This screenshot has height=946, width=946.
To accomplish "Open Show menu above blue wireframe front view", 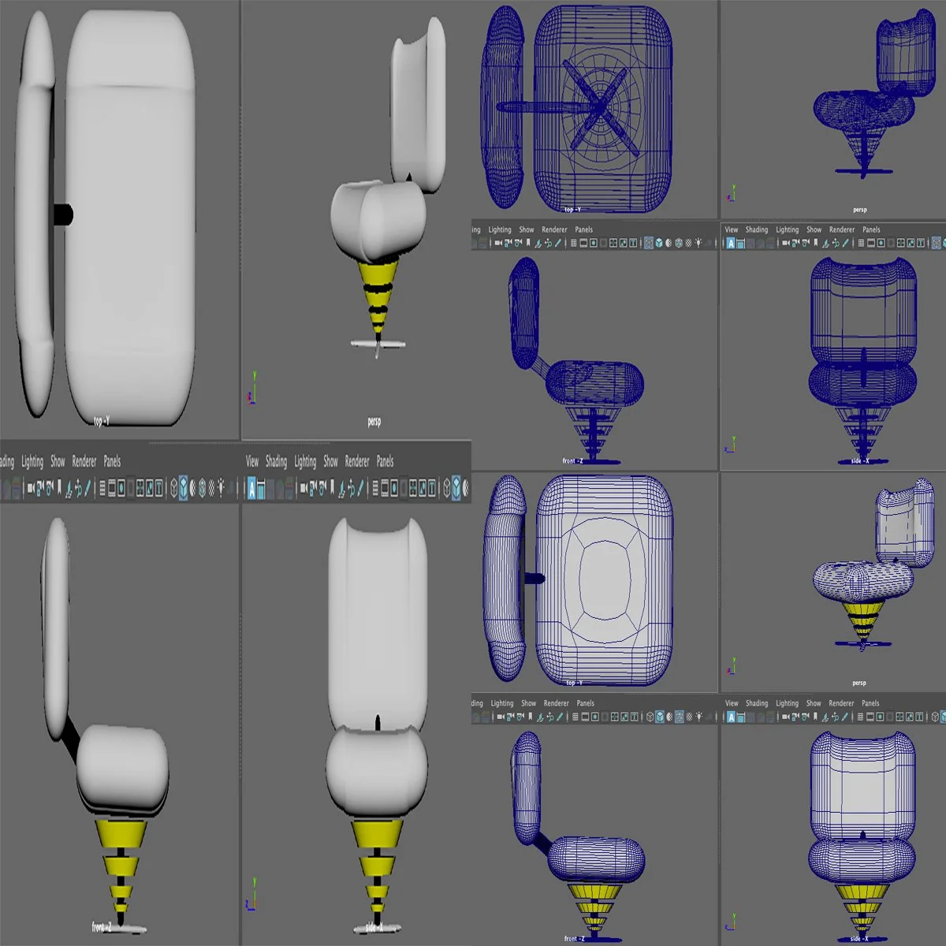I will tap(527, 229).
